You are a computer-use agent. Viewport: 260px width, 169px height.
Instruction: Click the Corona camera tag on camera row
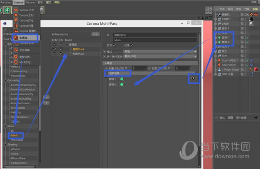pyautogui.click(x=256, y=14)
